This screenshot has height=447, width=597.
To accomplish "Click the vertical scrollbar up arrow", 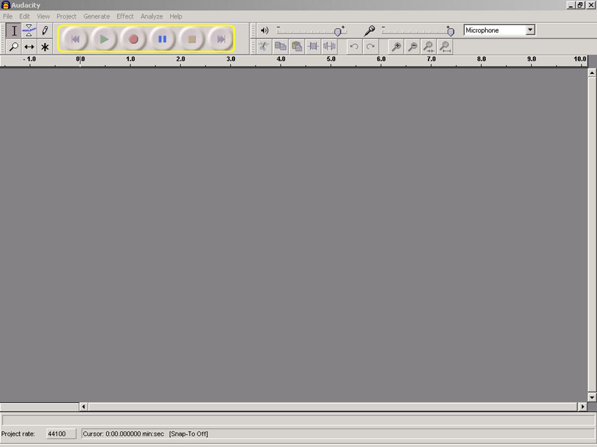I will tap(591, 73).
